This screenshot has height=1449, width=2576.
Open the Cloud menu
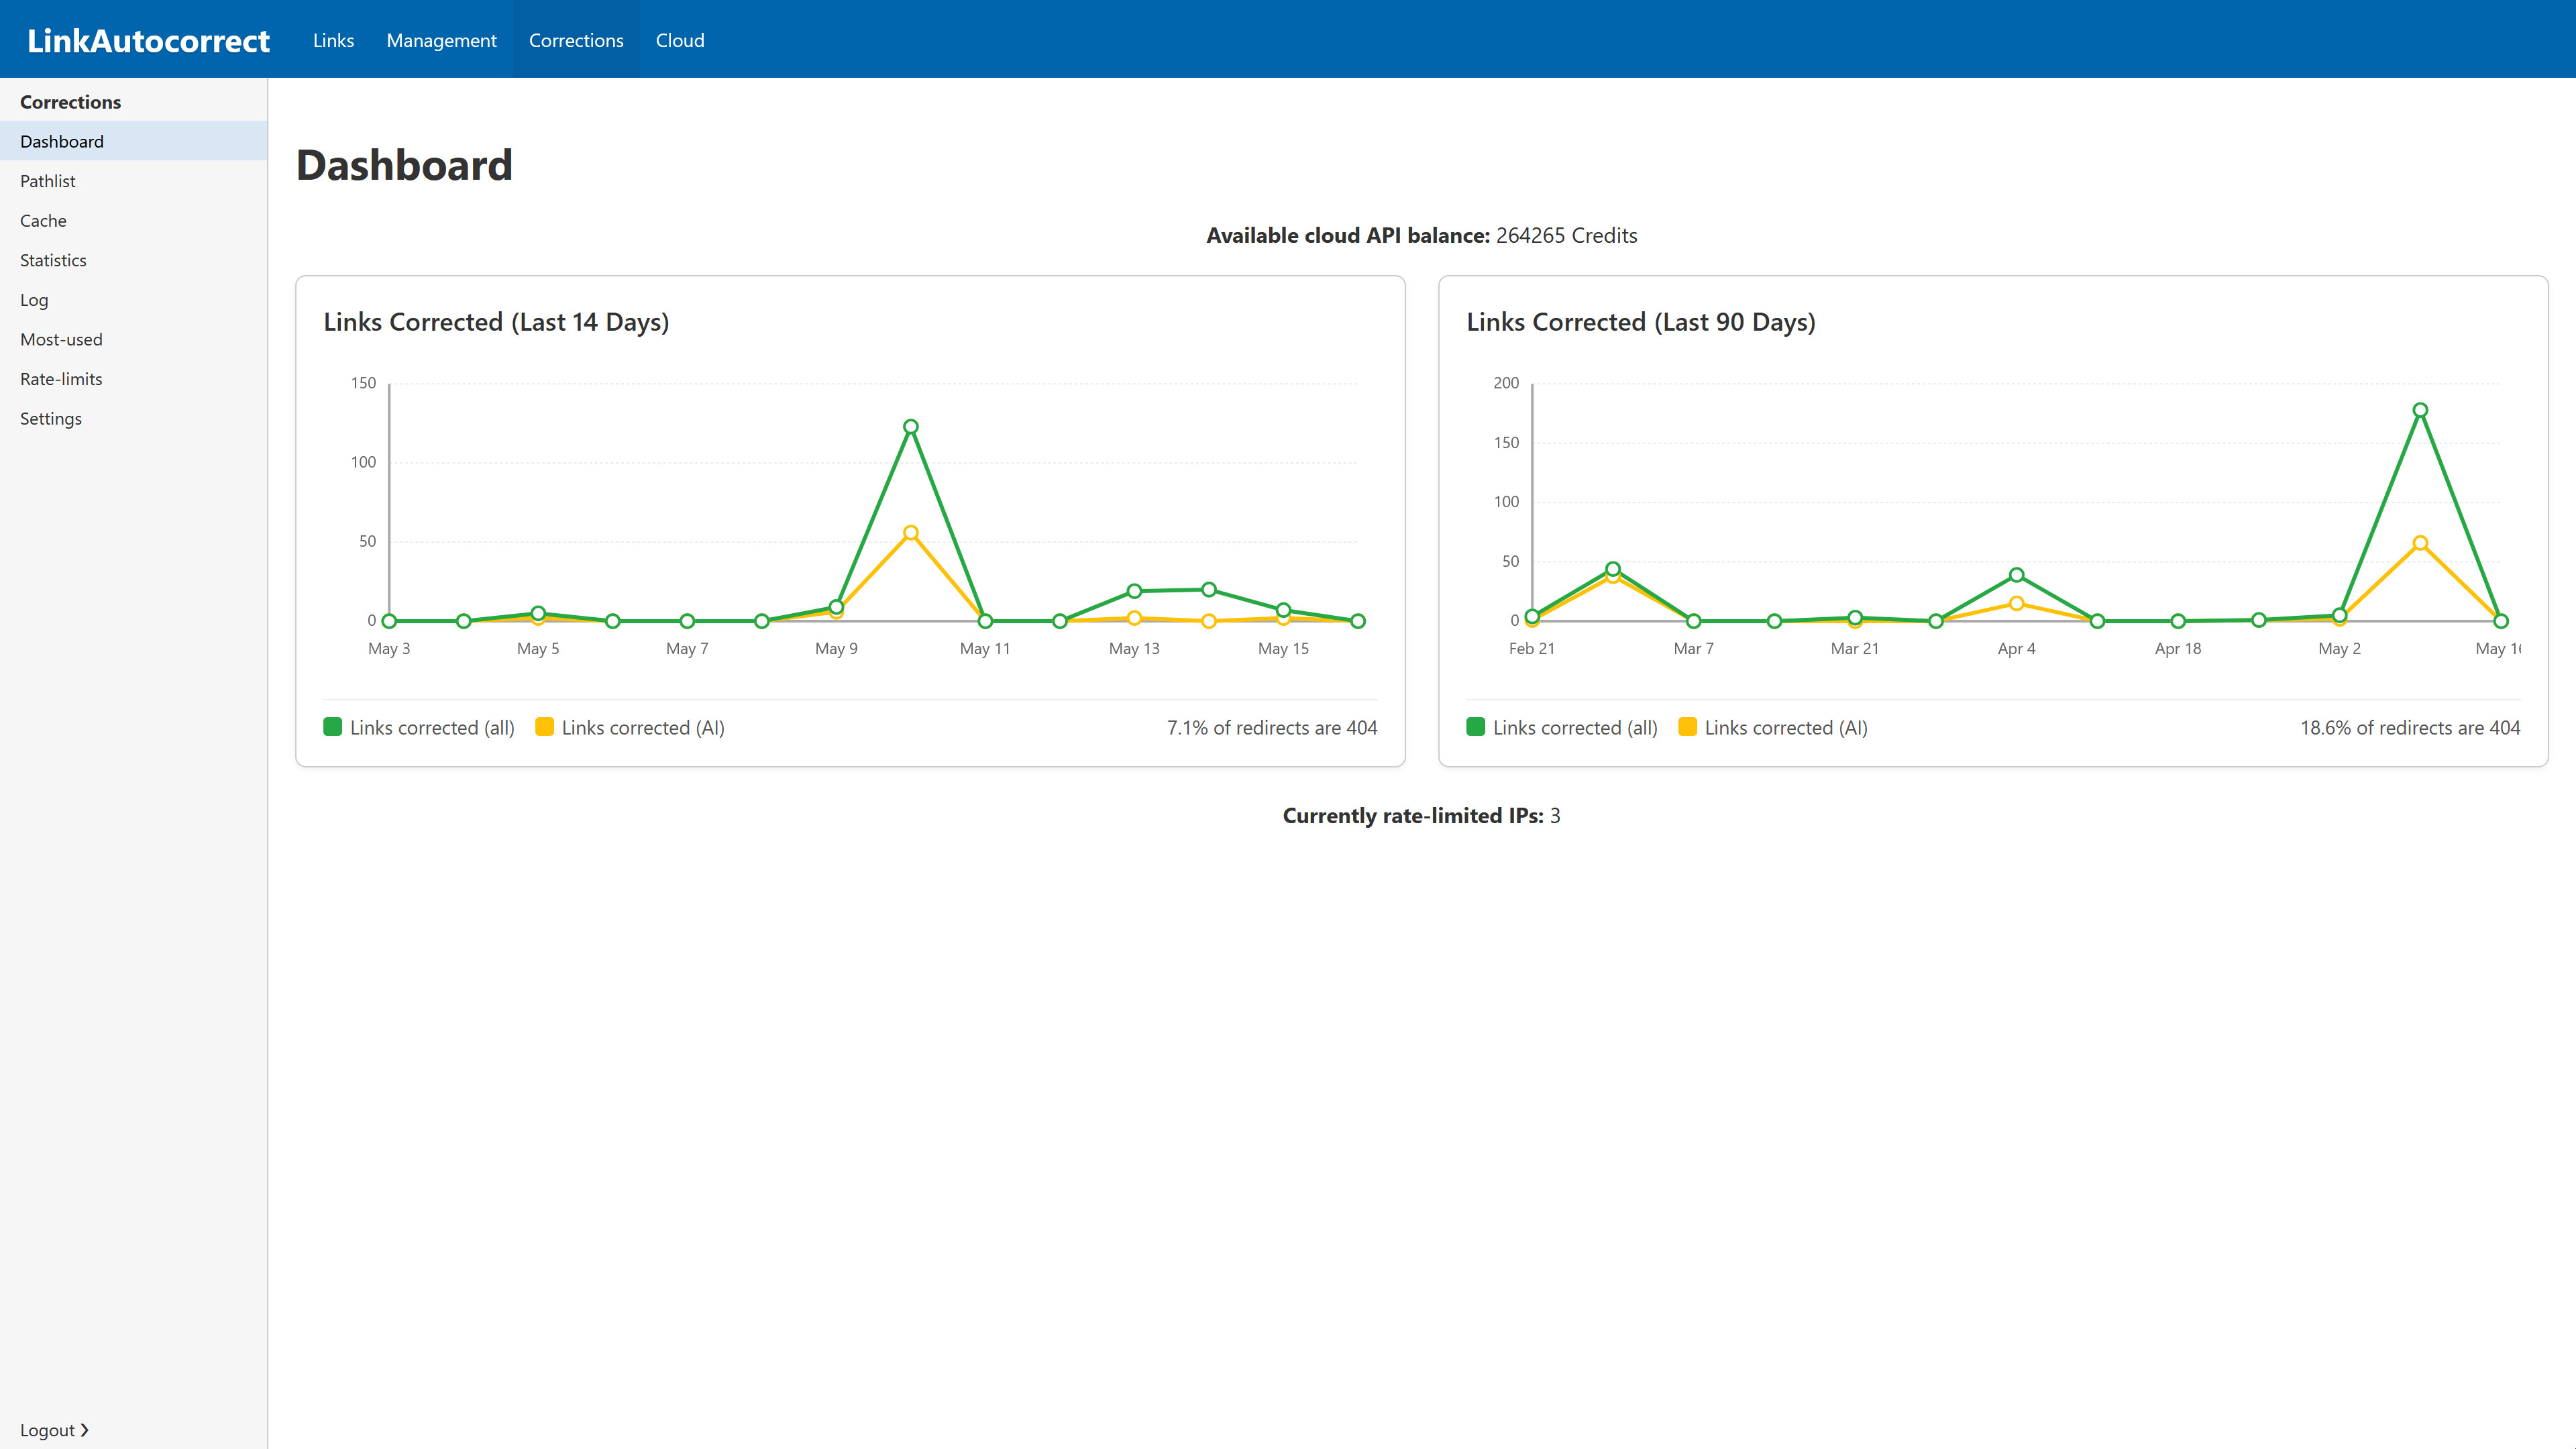680,40
